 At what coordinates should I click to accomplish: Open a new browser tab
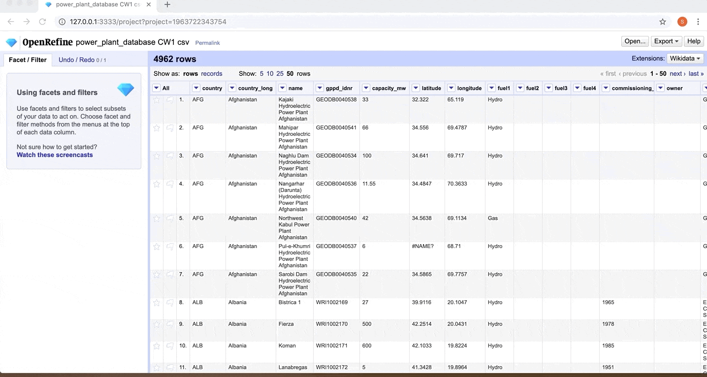[167, 5]
